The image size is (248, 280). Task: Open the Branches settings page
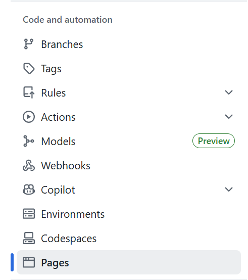pos(129,44)
